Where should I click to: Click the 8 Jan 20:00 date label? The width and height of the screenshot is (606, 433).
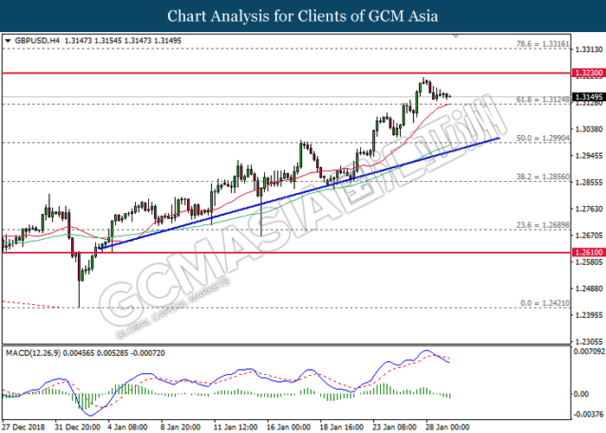tap(180, 427)
